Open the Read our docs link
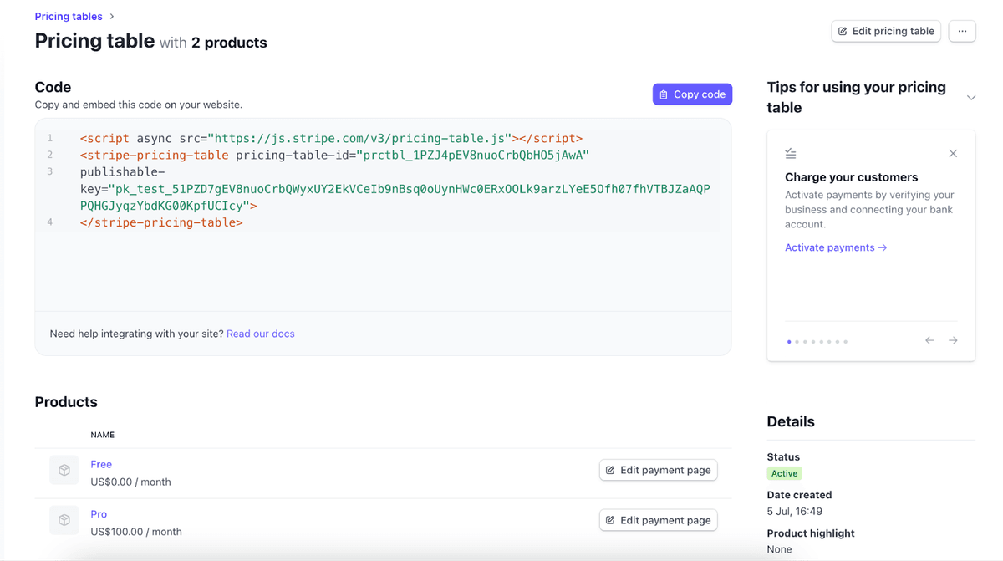This screenshot has height=561, width=1003. (x=260, y=333)
